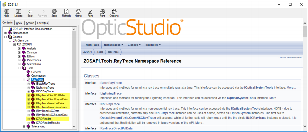This screenshot has height=132, width=308.
Task: Click the Analysis book icon
Action: click(x=24, y=48)
